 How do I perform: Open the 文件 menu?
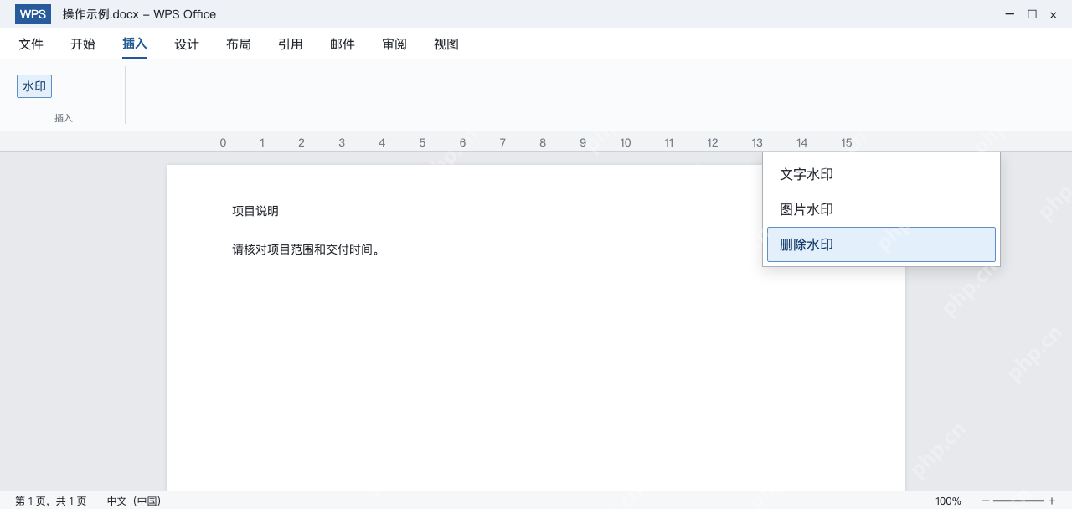point(31,44)
